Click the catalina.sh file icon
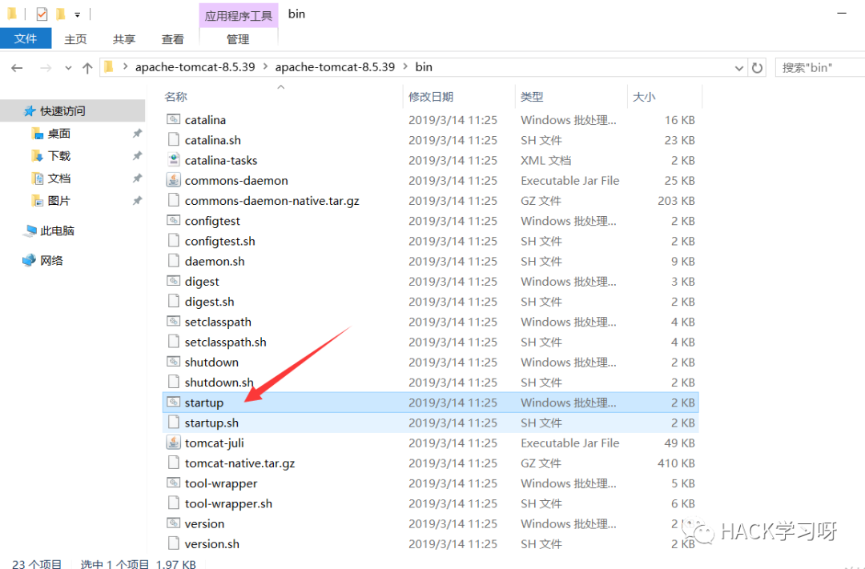 point(173,140)
